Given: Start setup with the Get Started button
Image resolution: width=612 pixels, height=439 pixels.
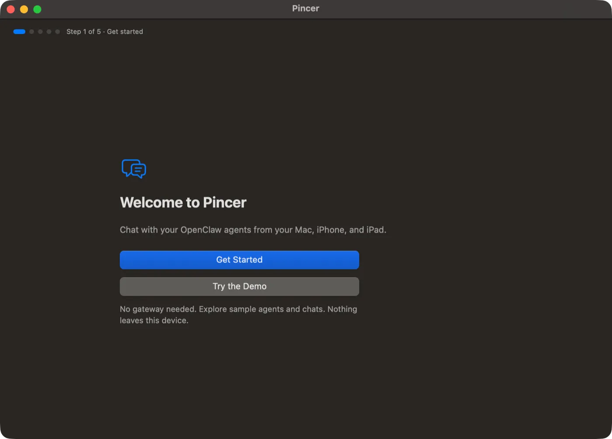Looking at the screenshot, I should [x=240, y=260].
